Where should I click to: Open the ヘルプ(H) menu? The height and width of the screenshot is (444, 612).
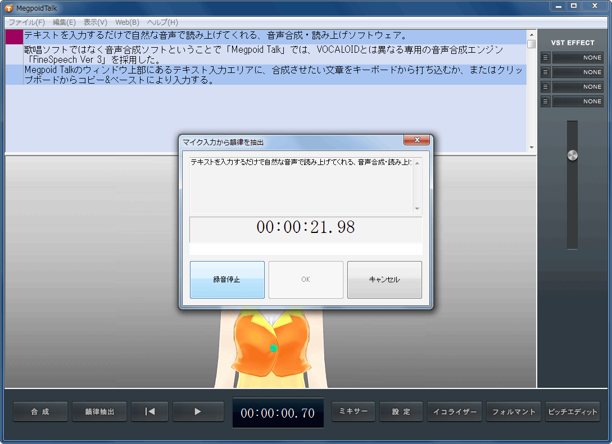pyautogui.click(x=162, y=22)
